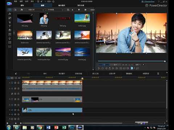Switch to the Create Disc tab
The image size is (174, 130).
tap(81, 5)
